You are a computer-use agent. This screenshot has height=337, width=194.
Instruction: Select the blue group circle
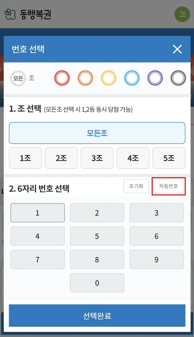pyautogui.click(x=132, y=78)
